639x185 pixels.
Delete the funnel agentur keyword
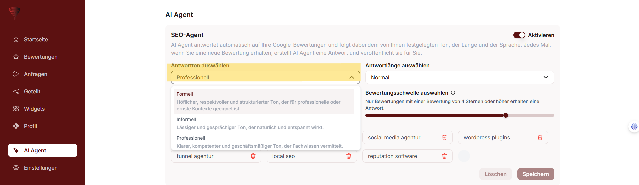tap(253, 156)
